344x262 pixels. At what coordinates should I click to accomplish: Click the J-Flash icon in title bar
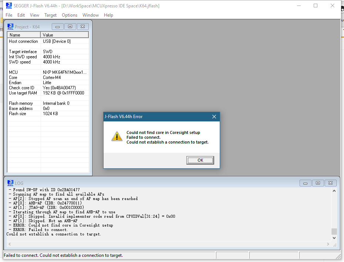coord(9,6)
